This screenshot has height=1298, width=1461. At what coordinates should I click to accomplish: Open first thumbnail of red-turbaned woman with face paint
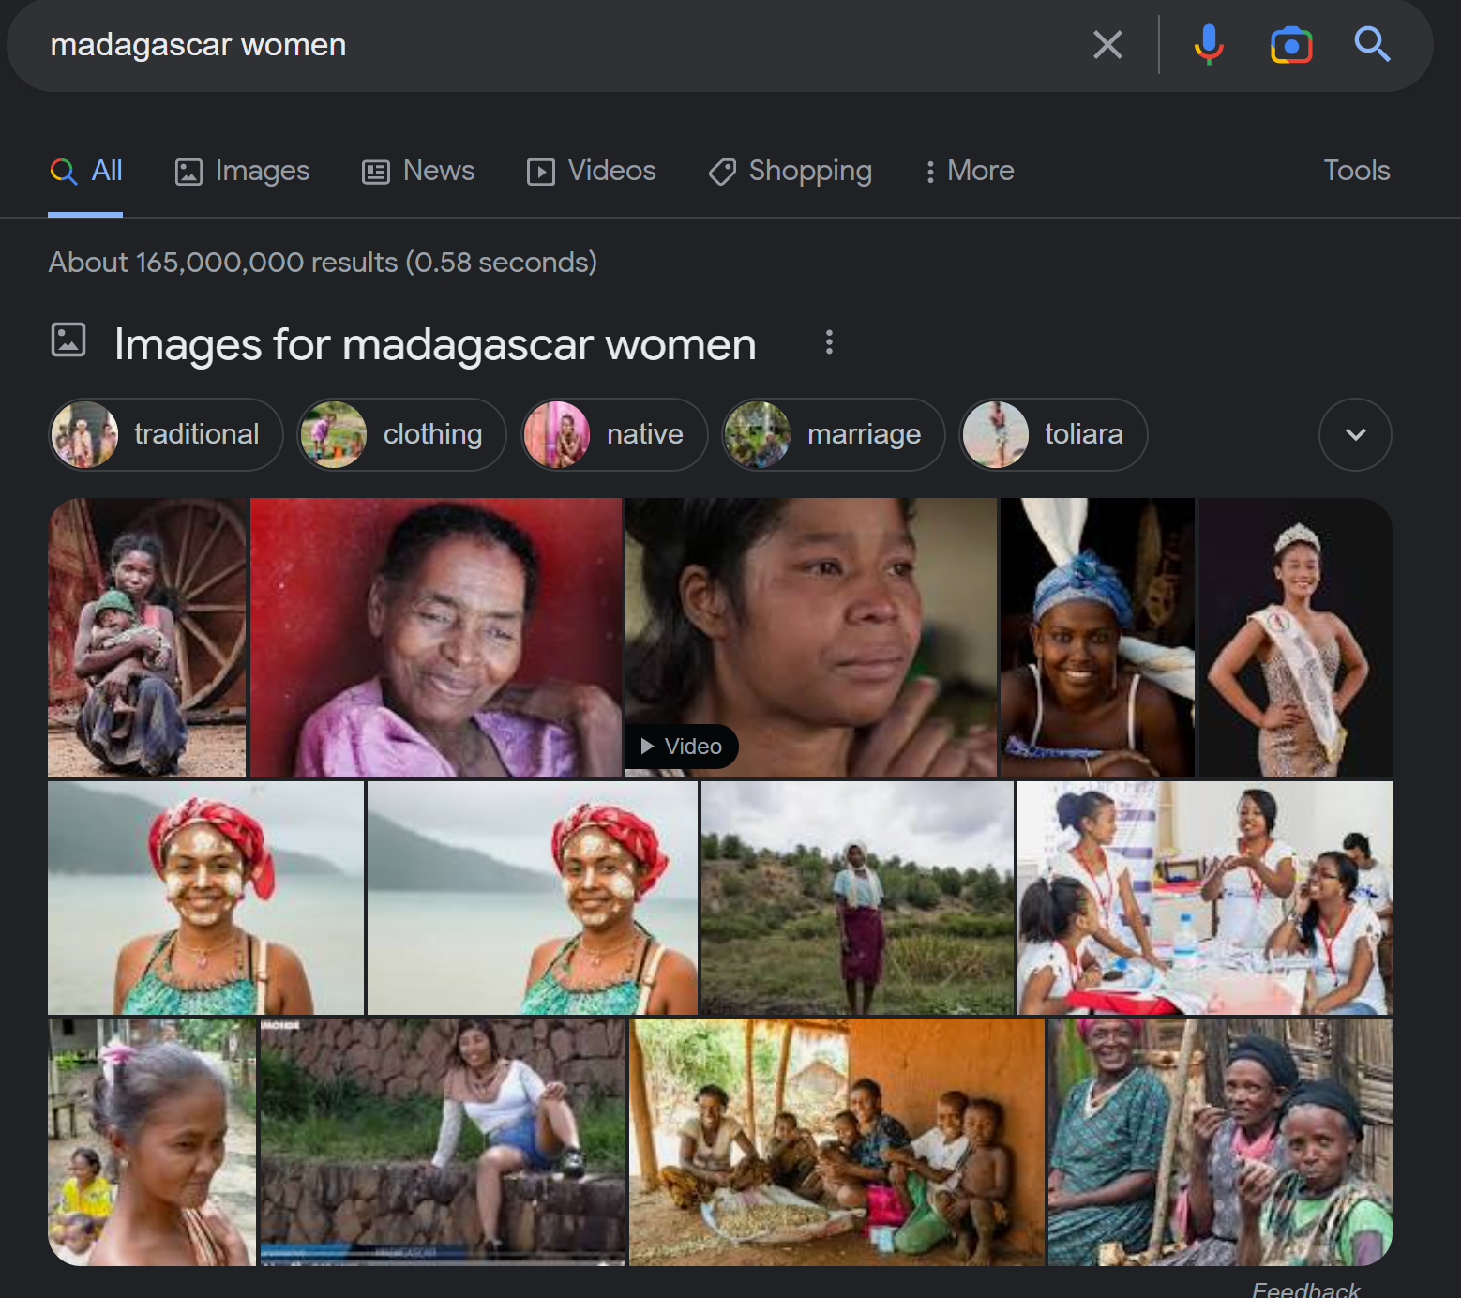(x=205, y=898)
